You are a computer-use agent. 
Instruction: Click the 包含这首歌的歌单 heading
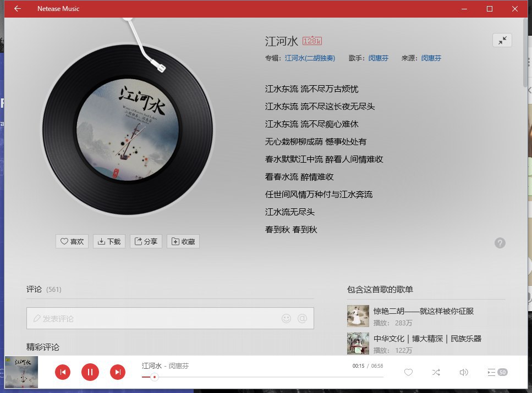point(380,289)
